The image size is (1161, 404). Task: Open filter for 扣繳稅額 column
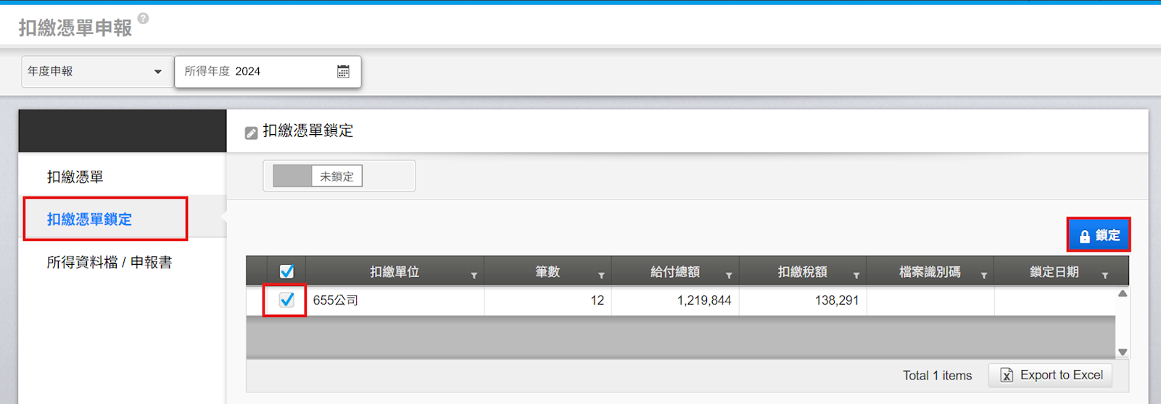pyautogui.click(x=856, y=276)
